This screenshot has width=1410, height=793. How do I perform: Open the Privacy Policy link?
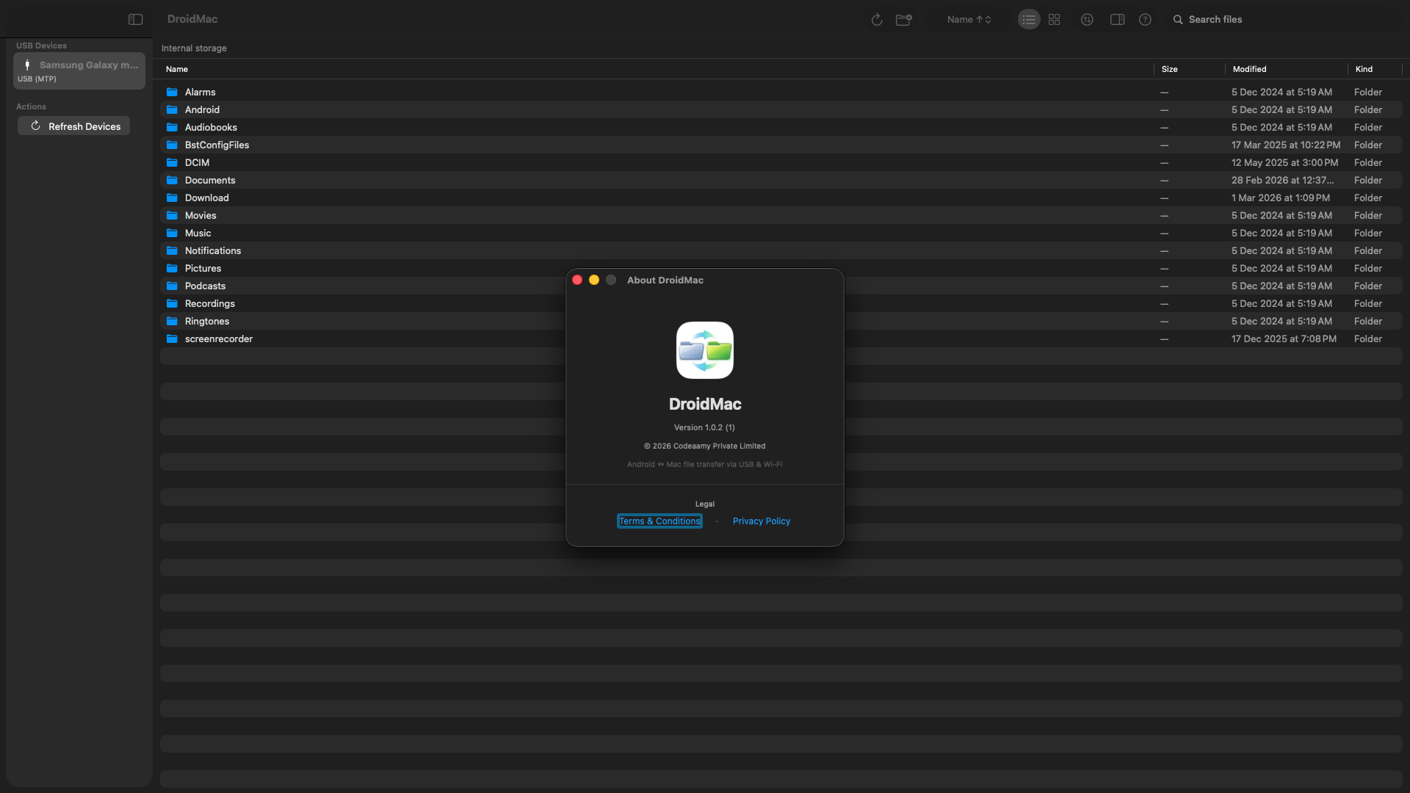761,521
